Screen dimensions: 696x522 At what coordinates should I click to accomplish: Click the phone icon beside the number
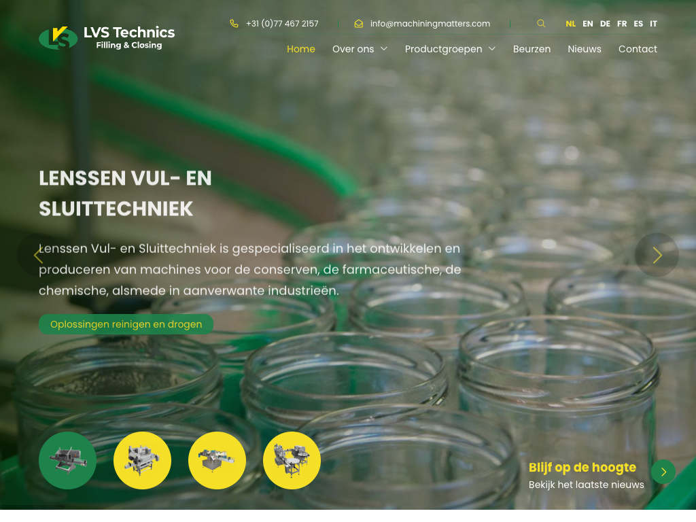234,24
